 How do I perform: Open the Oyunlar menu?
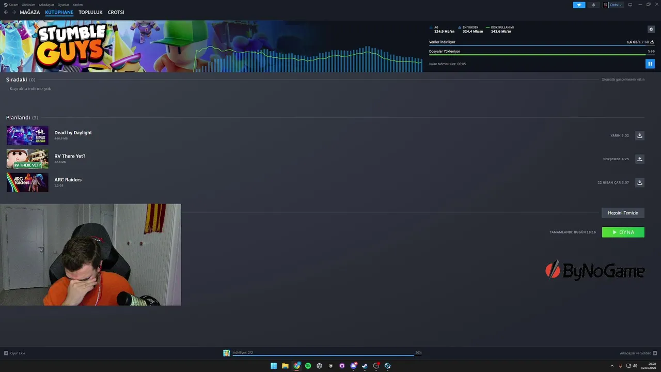point(63,5)
